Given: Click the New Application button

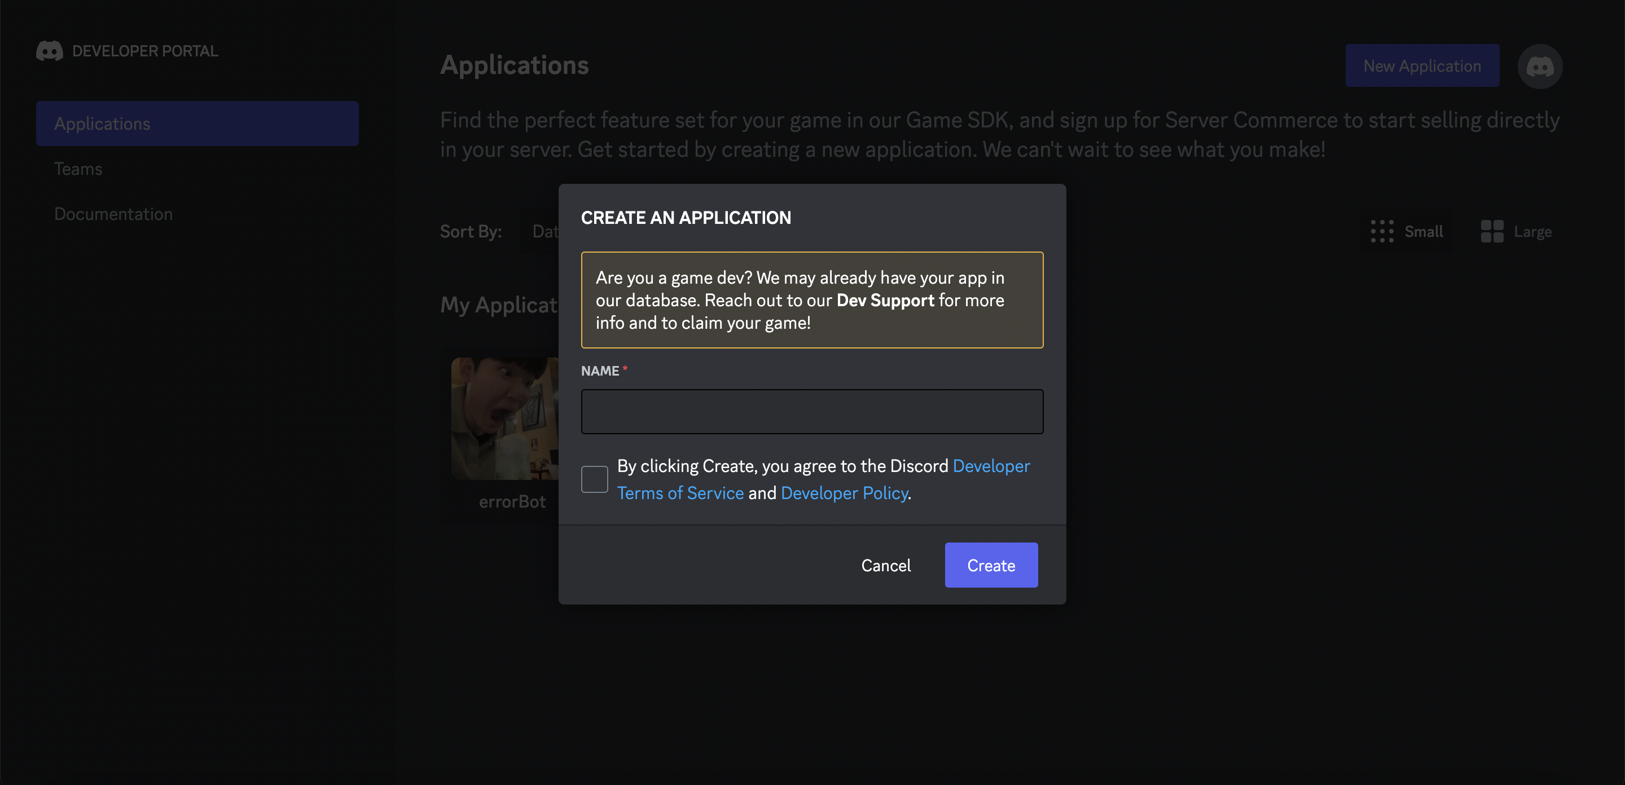Looking at the screenshot, I should [x=1422, y=65].
